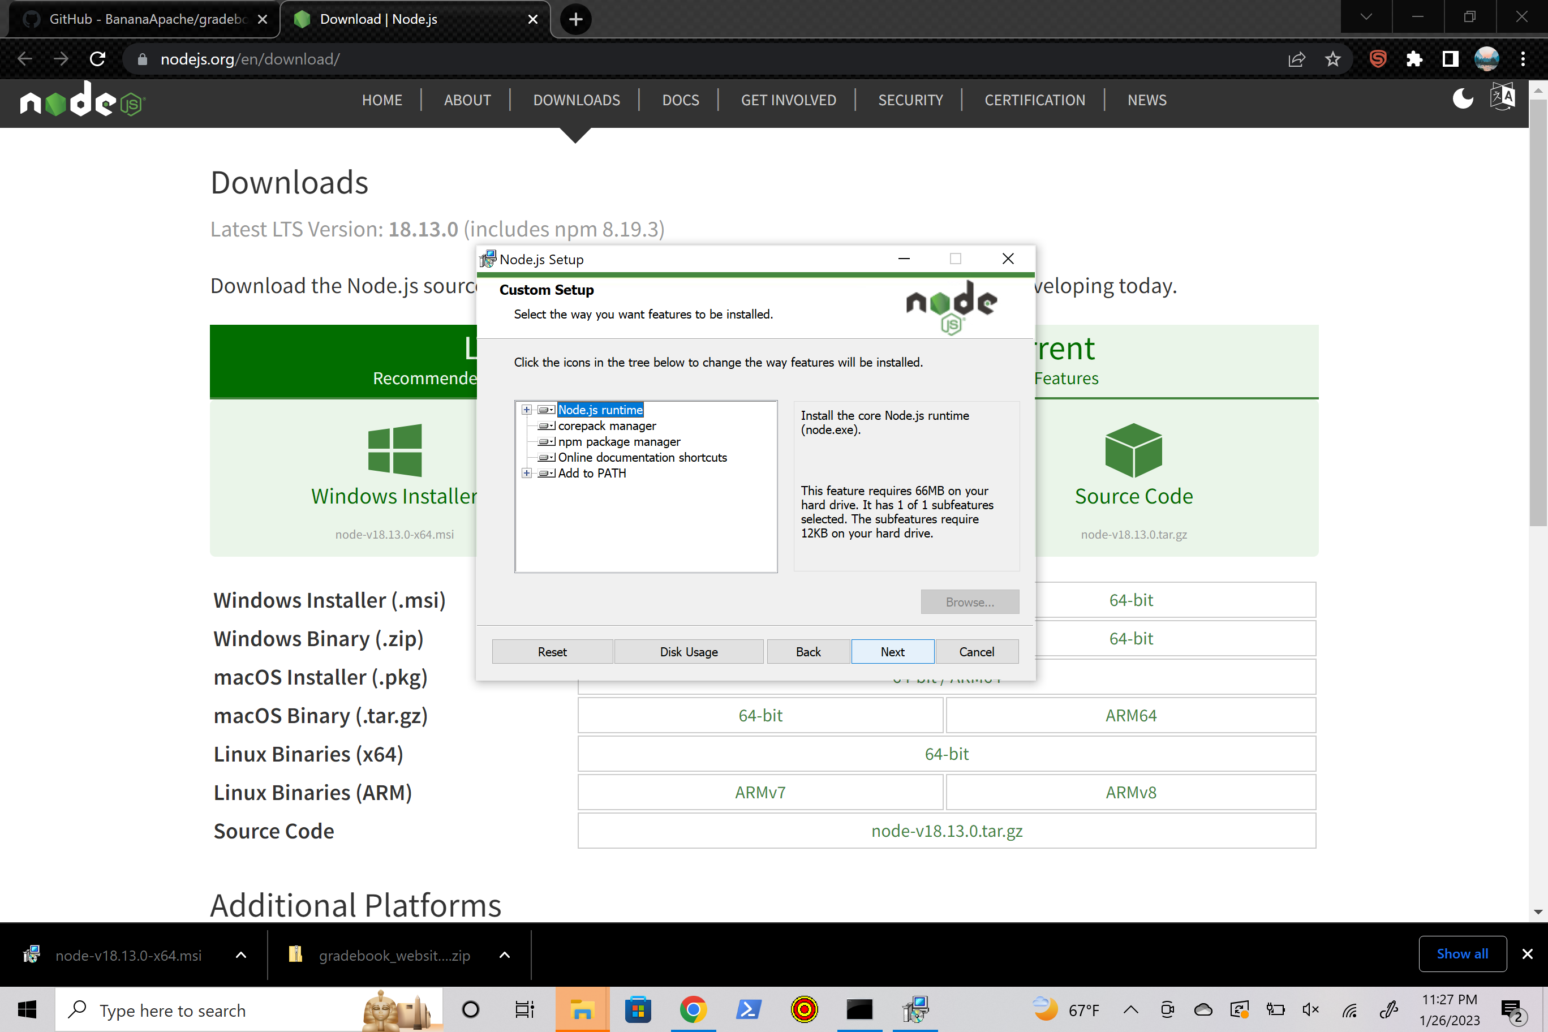The width and height of the screenshot is (1548, 1032).
Task: Bookmark page with star icon
Action: (x=1333, y=59)
